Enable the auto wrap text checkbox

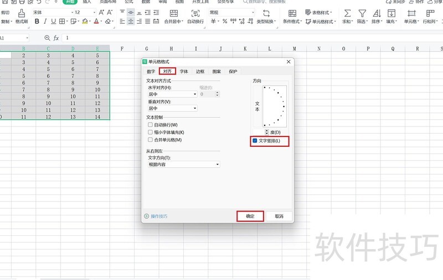click(150, 124)
